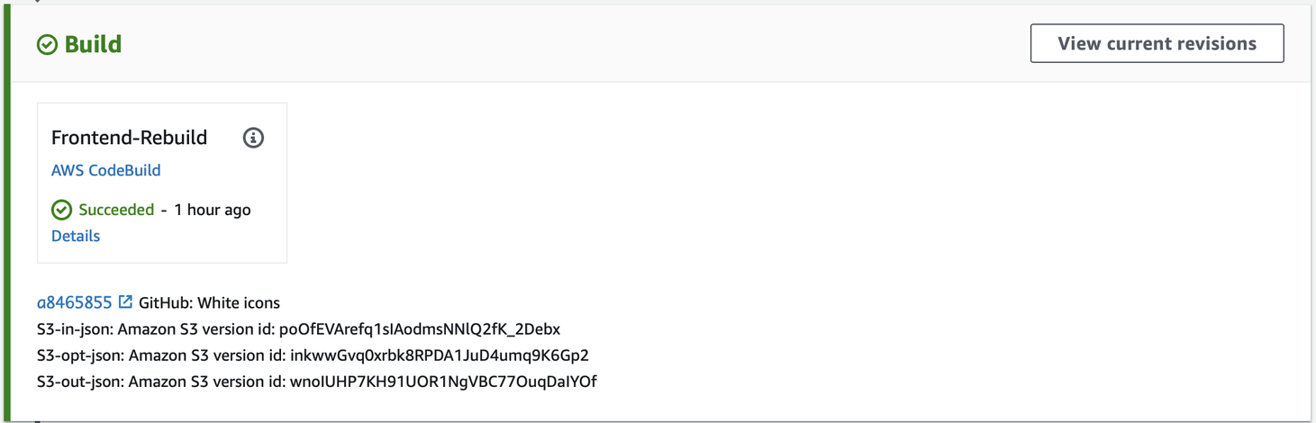The image size is (1316, 423).
Task: Click the Build stage heading text
Action: 93,44
